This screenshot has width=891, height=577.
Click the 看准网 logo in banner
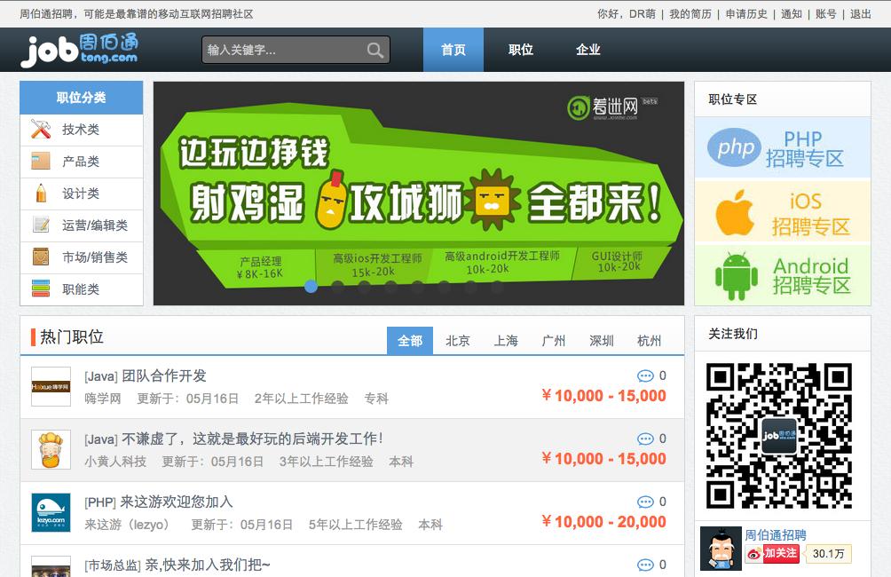pyautogui.click(x=612, y=107)
